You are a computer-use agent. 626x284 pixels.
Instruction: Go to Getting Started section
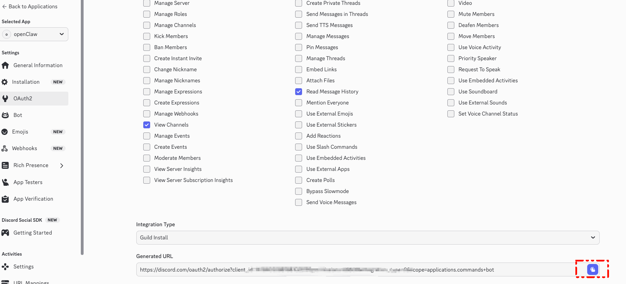click(x=33, y=233)
